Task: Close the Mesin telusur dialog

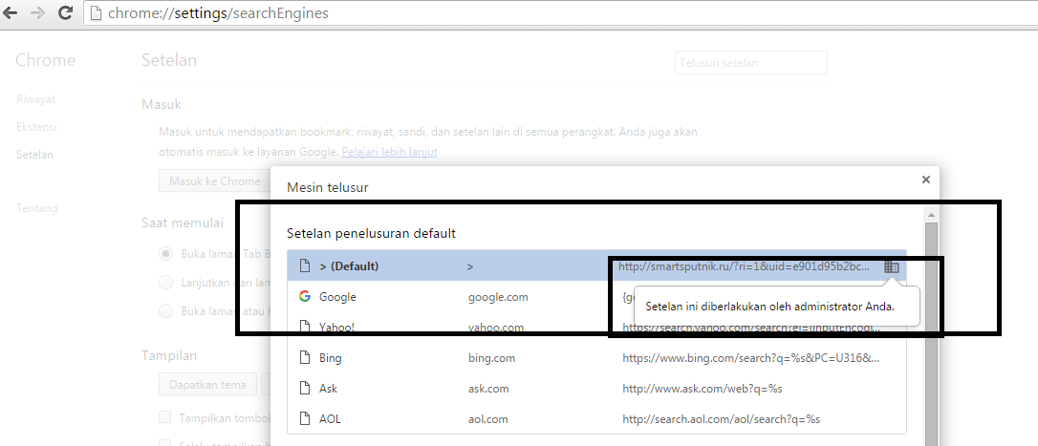Action: coord(925,180)
